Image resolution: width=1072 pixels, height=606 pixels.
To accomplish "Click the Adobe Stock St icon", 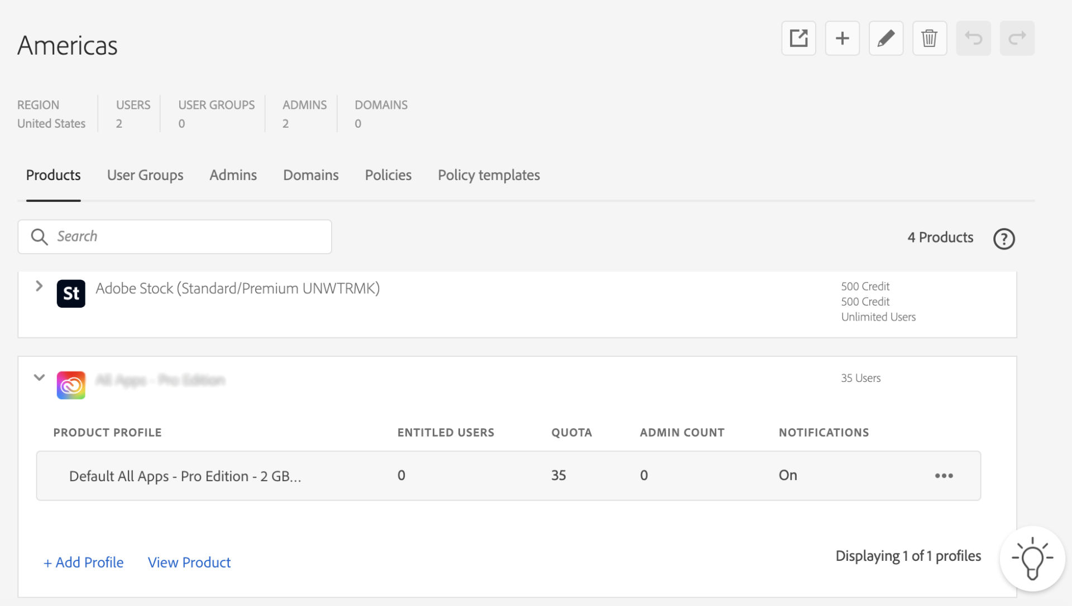I will 71,293.
